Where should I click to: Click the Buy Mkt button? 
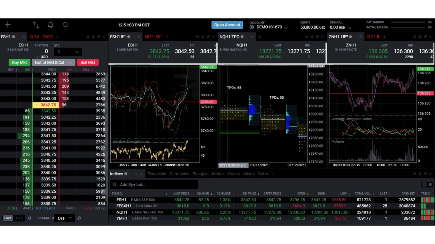point(19,62)
